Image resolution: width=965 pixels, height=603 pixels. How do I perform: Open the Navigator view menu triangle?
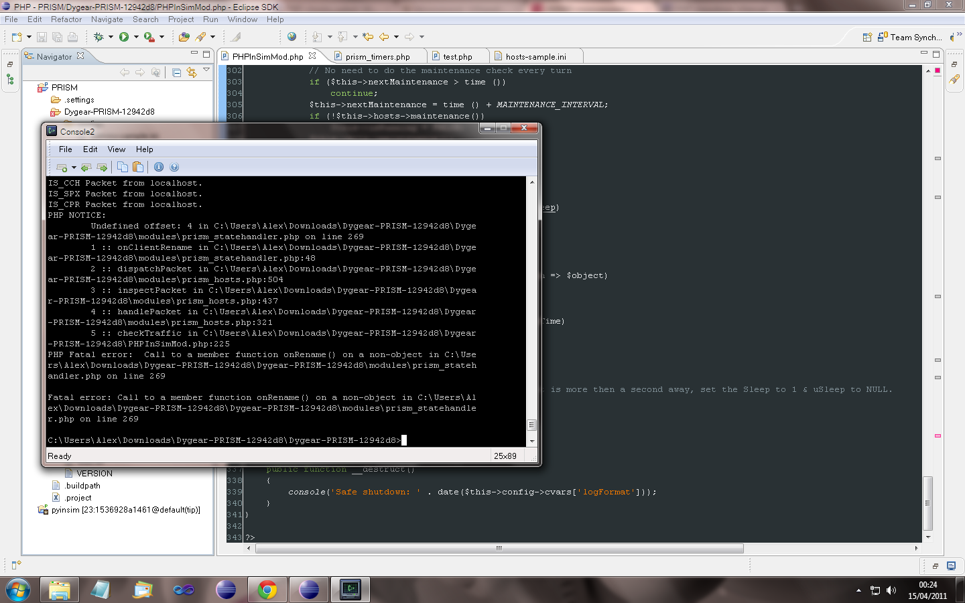(206, 70)
